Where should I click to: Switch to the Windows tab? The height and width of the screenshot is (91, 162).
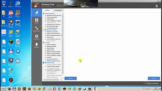[x=47, y=10]
